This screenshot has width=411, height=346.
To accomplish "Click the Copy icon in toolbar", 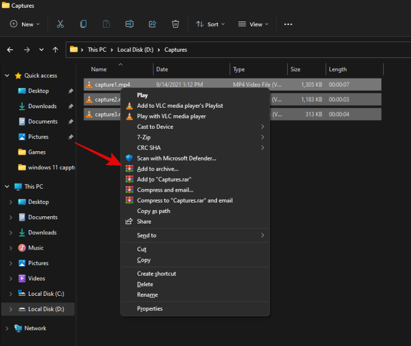I will 83,24.
